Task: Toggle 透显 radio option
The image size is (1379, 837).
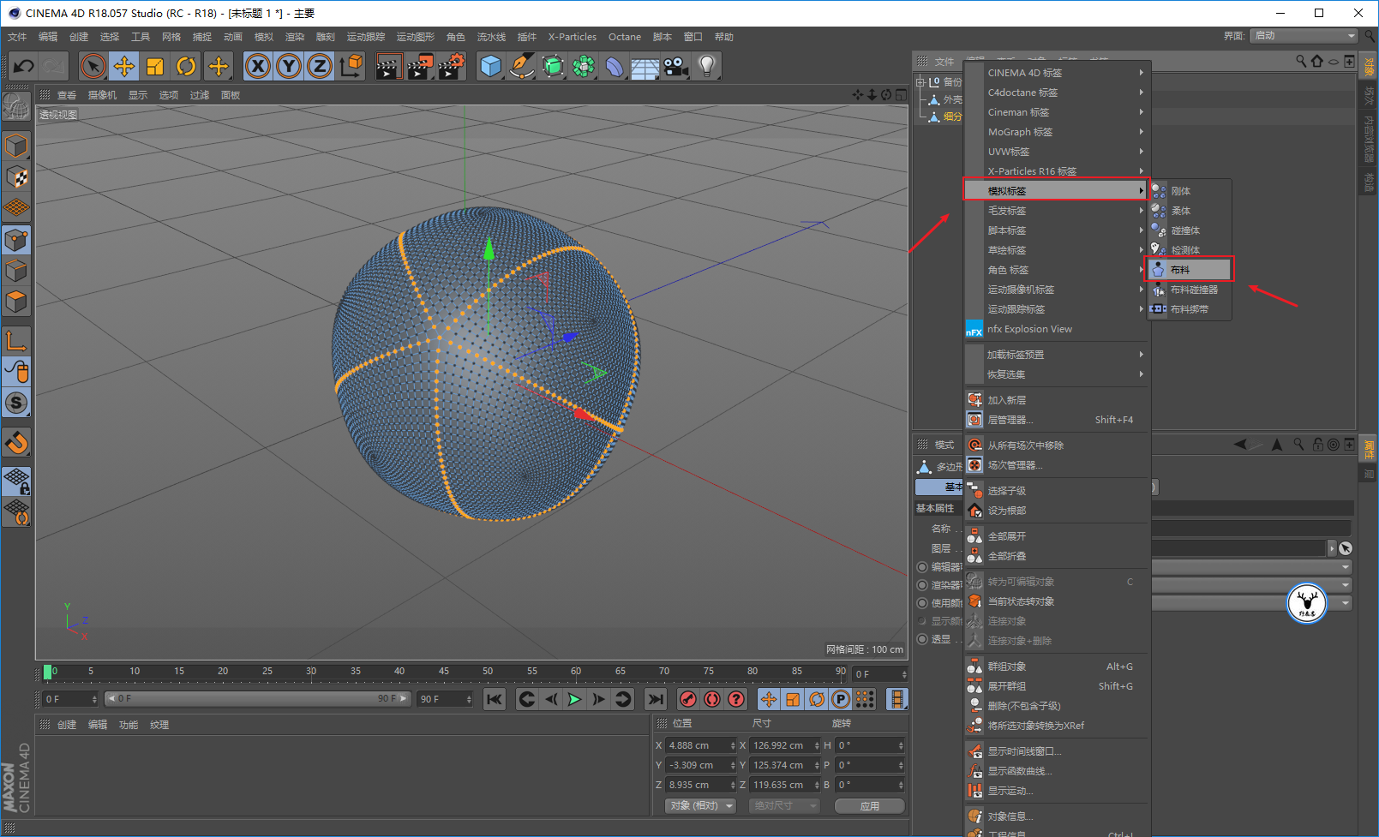Action: tap(922, 639)
